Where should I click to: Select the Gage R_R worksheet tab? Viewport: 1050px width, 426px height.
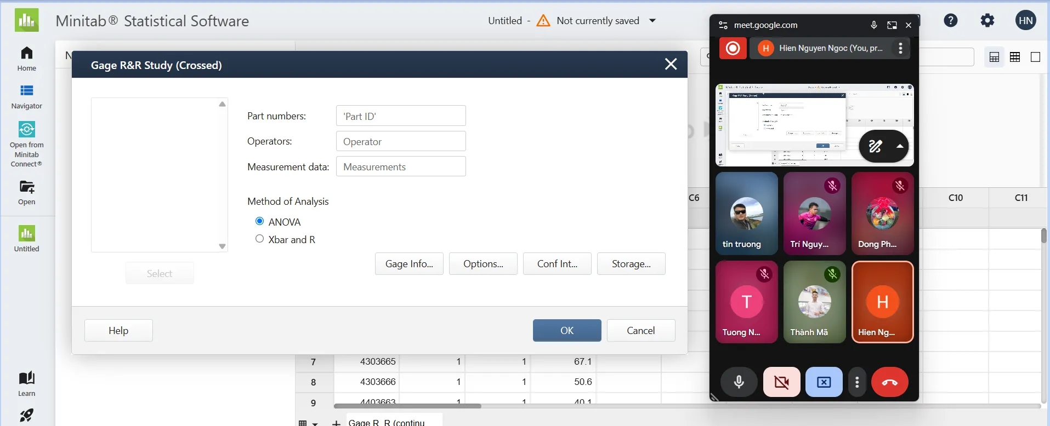pyautogui.click(x=387, y=422)
